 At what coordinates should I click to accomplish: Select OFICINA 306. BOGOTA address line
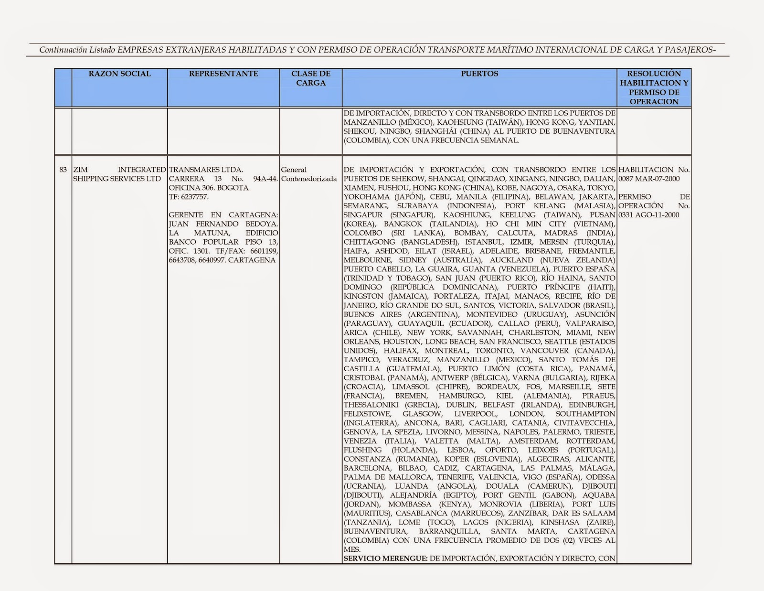(x=209, y=188)
